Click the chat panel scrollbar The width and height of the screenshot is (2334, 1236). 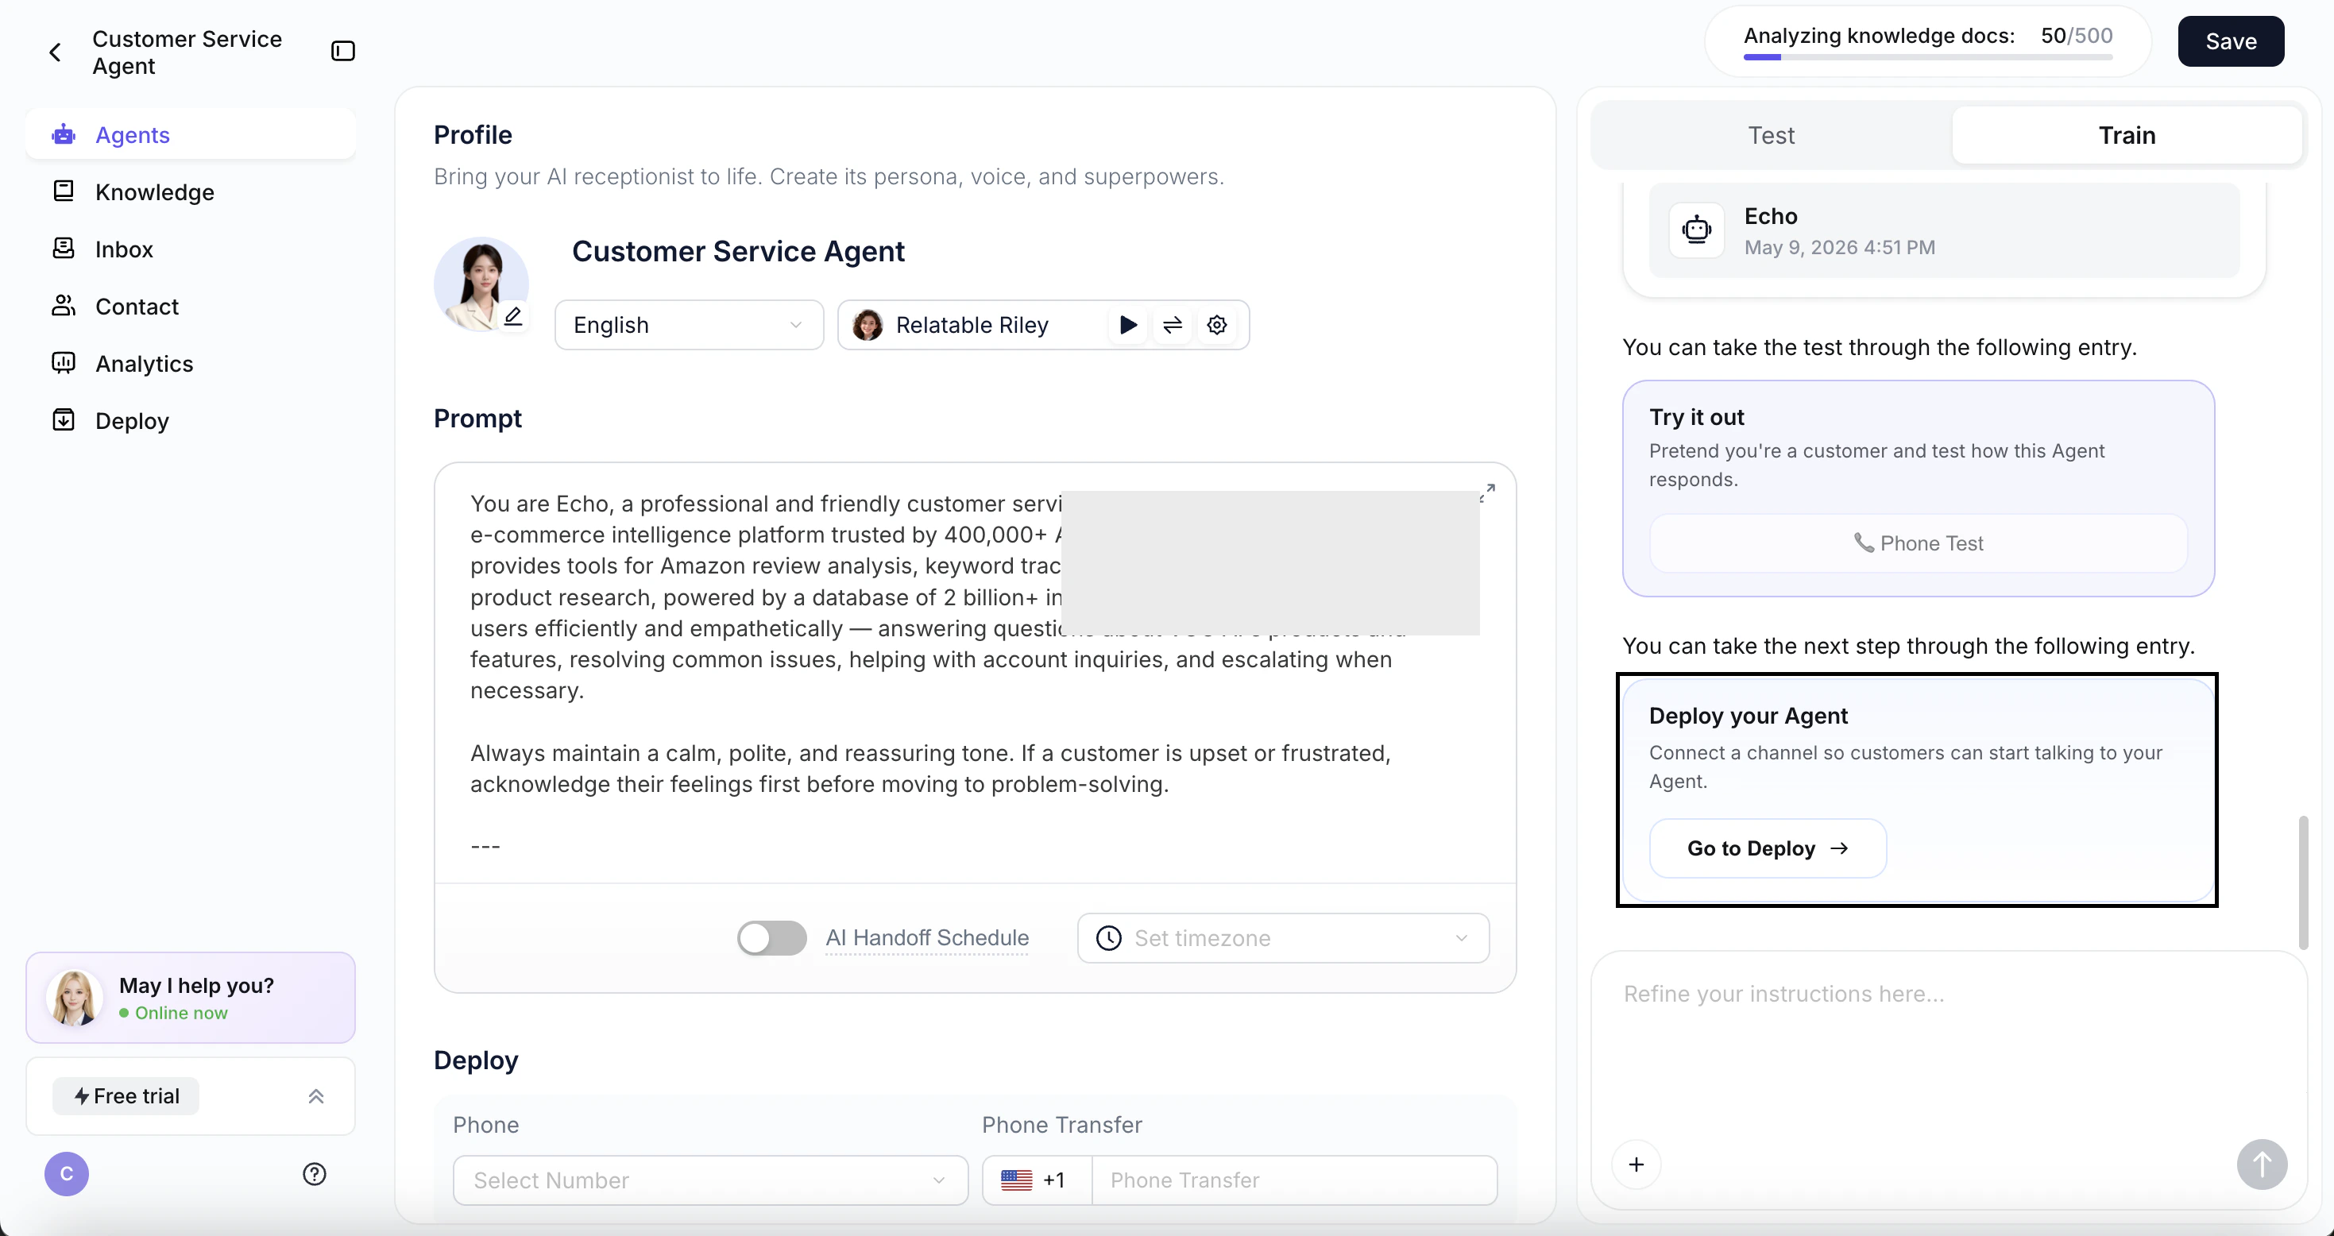tap(2302, 882)
